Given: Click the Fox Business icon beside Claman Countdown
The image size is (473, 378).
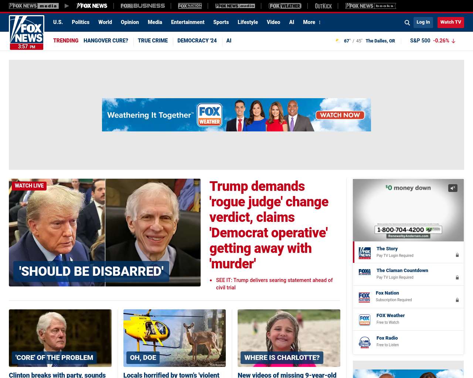Looking at the screenshot, I should point(365,272).
